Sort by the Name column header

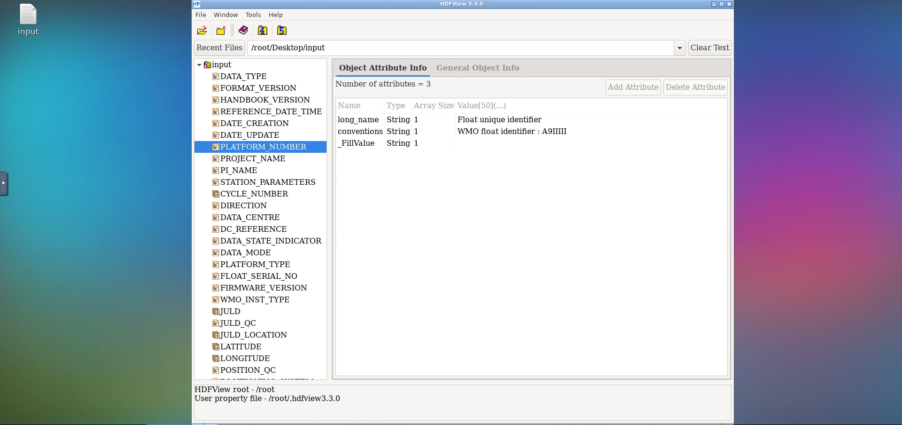[x=360, y=106]
